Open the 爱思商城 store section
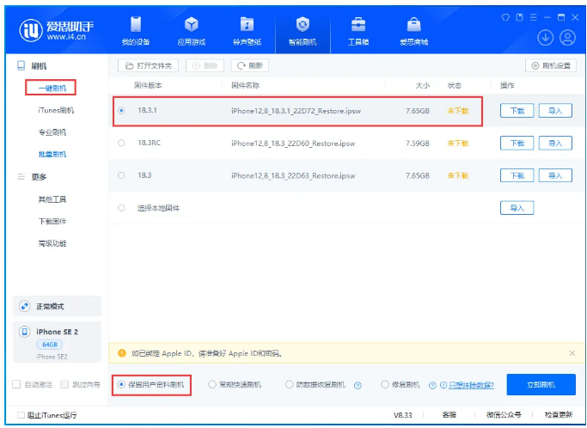 (x=413, y=30)
